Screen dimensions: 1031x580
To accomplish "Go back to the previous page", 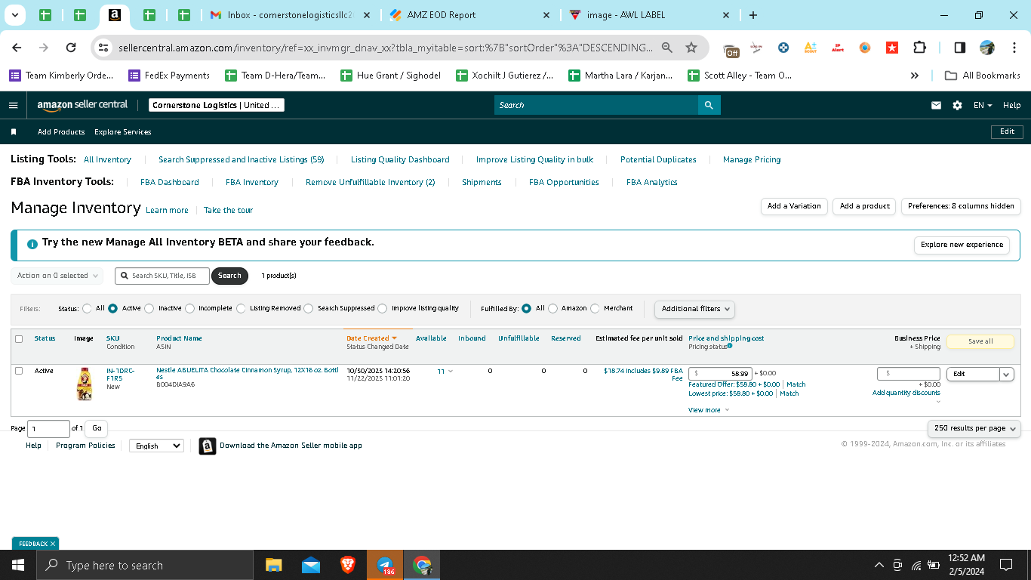I will tap(17, 48).
